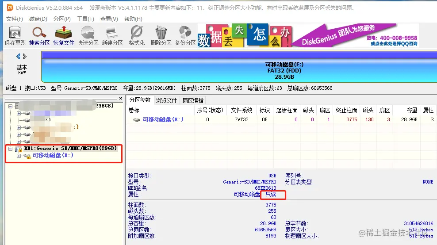Screen dimensions: 437x245
Task: Click the 标识 column header
Action: 264,111
